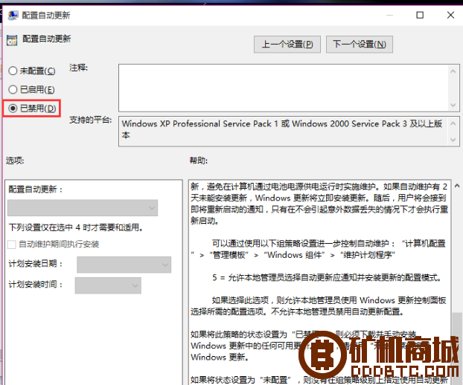Check the 自动维护期间执行安装 checkbox
The width and height of the screenshot is (463, 385).
(11, 245)
